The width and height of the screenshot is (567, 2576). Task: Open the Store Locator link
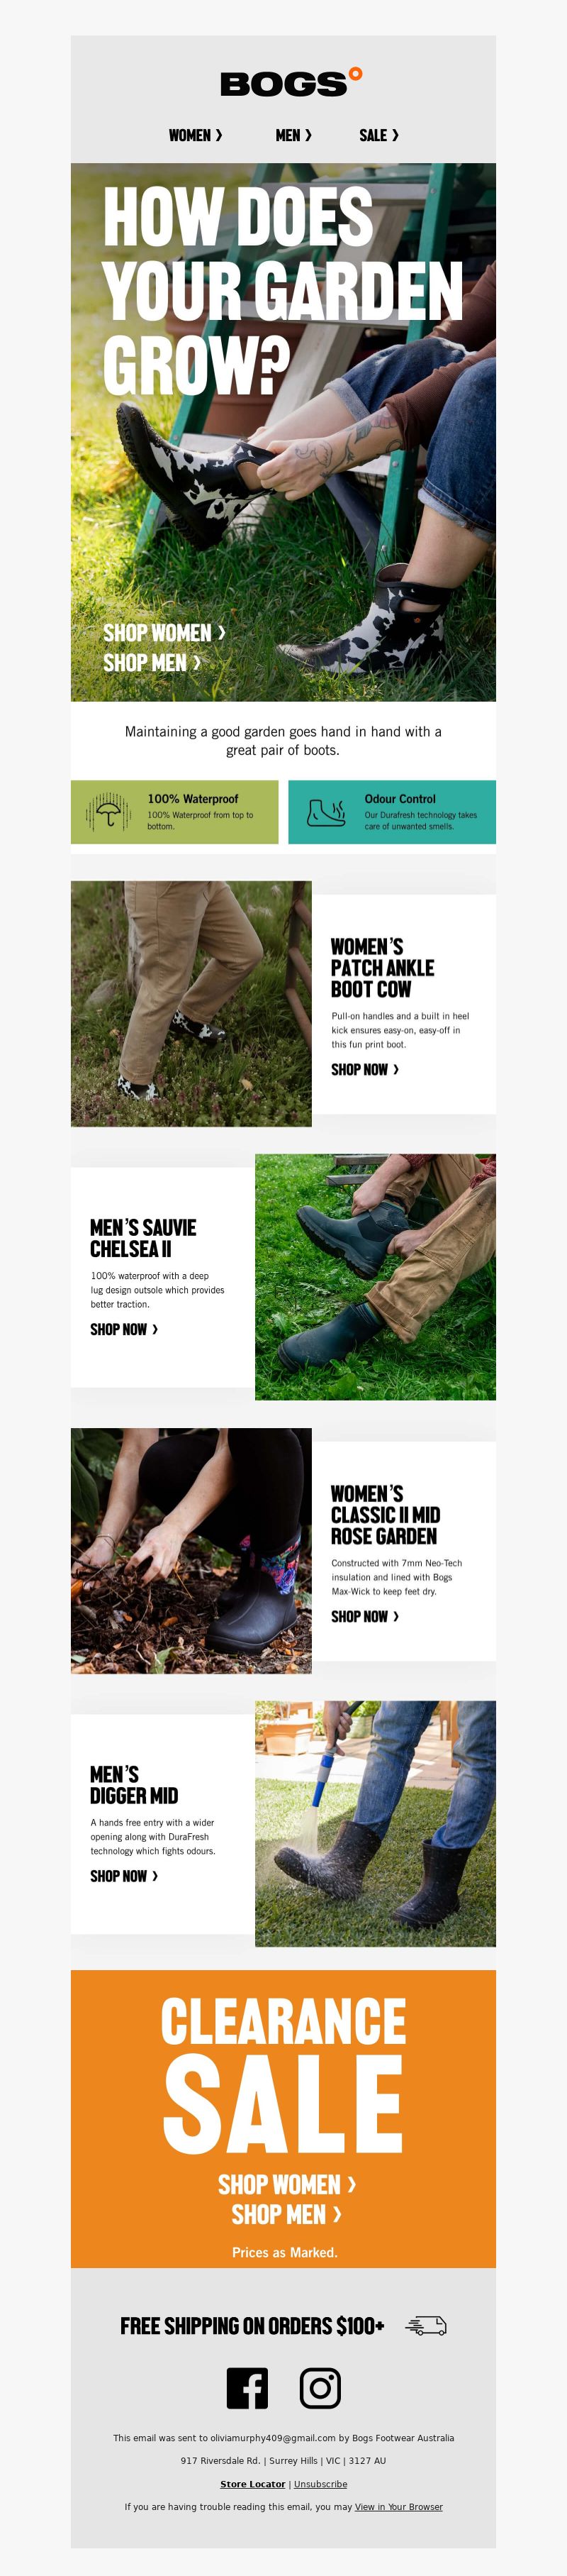pyautogui.click(x=252, y=2484)
